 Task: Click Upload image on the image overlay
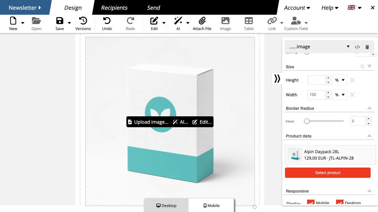[149, 122]
